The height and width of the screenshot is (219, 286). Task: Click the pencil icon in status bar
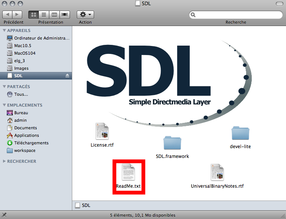pyautogui.click(x=4, y=215)
